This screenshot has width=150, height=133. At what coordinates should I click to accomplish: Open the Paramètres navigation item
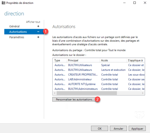17,37
